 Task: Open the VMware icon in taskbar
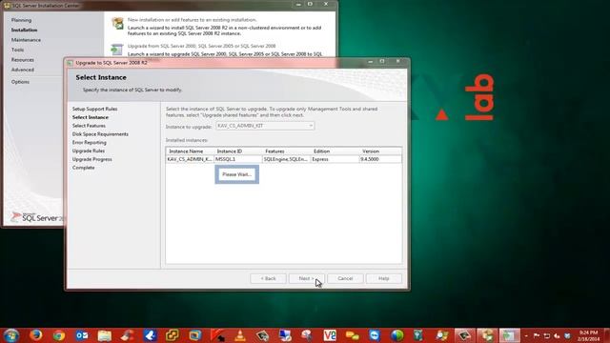173,335
